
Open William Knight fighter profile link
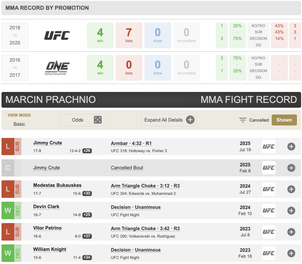coord(50,249)
